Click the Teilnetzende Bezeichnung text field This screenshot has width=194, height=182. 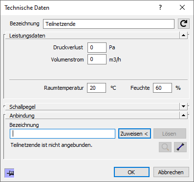(108, 24)
